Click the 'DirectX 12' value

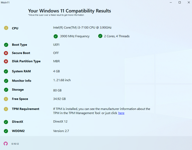[60, 122]
